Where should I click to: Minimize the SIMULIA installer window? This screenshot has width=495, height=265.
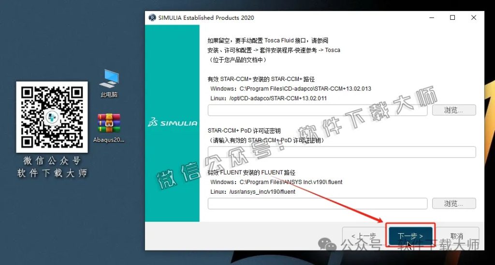click(432, 18)
